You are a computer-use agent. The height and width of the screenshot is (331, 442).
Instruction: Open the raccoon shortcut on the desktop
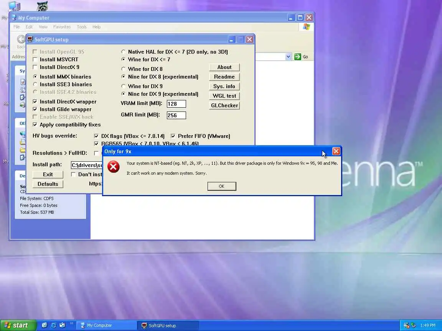point(42,6)
